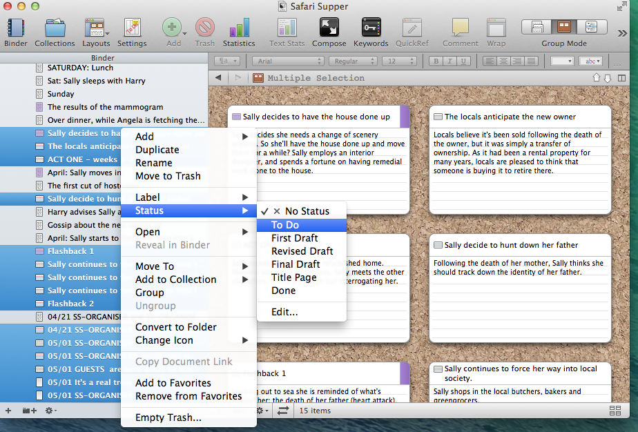Click the grid icon in corkboard footer

tap(615, 411)
